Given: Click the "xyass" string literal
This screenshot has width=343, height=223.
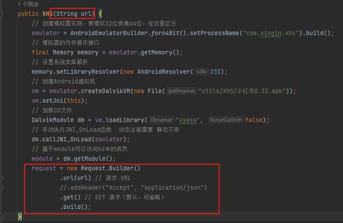Looking at the screenshot, I should pyautogui.click(x=188, y=120).
